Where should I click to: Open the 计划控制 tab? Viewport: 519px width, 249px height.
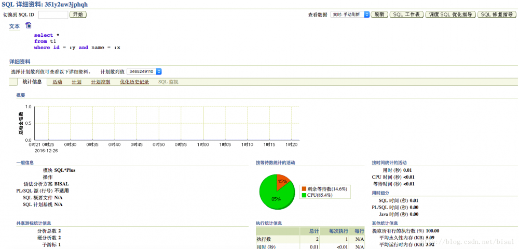101,82
